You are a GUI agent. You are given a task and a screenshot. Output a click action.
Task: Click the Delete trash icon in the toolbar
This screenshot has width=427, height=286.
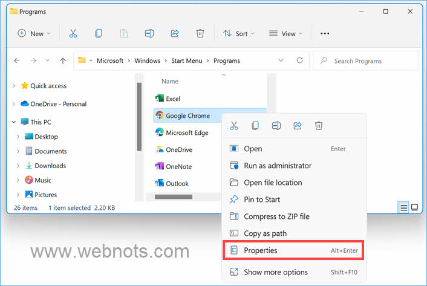click(x=200, y=33)
